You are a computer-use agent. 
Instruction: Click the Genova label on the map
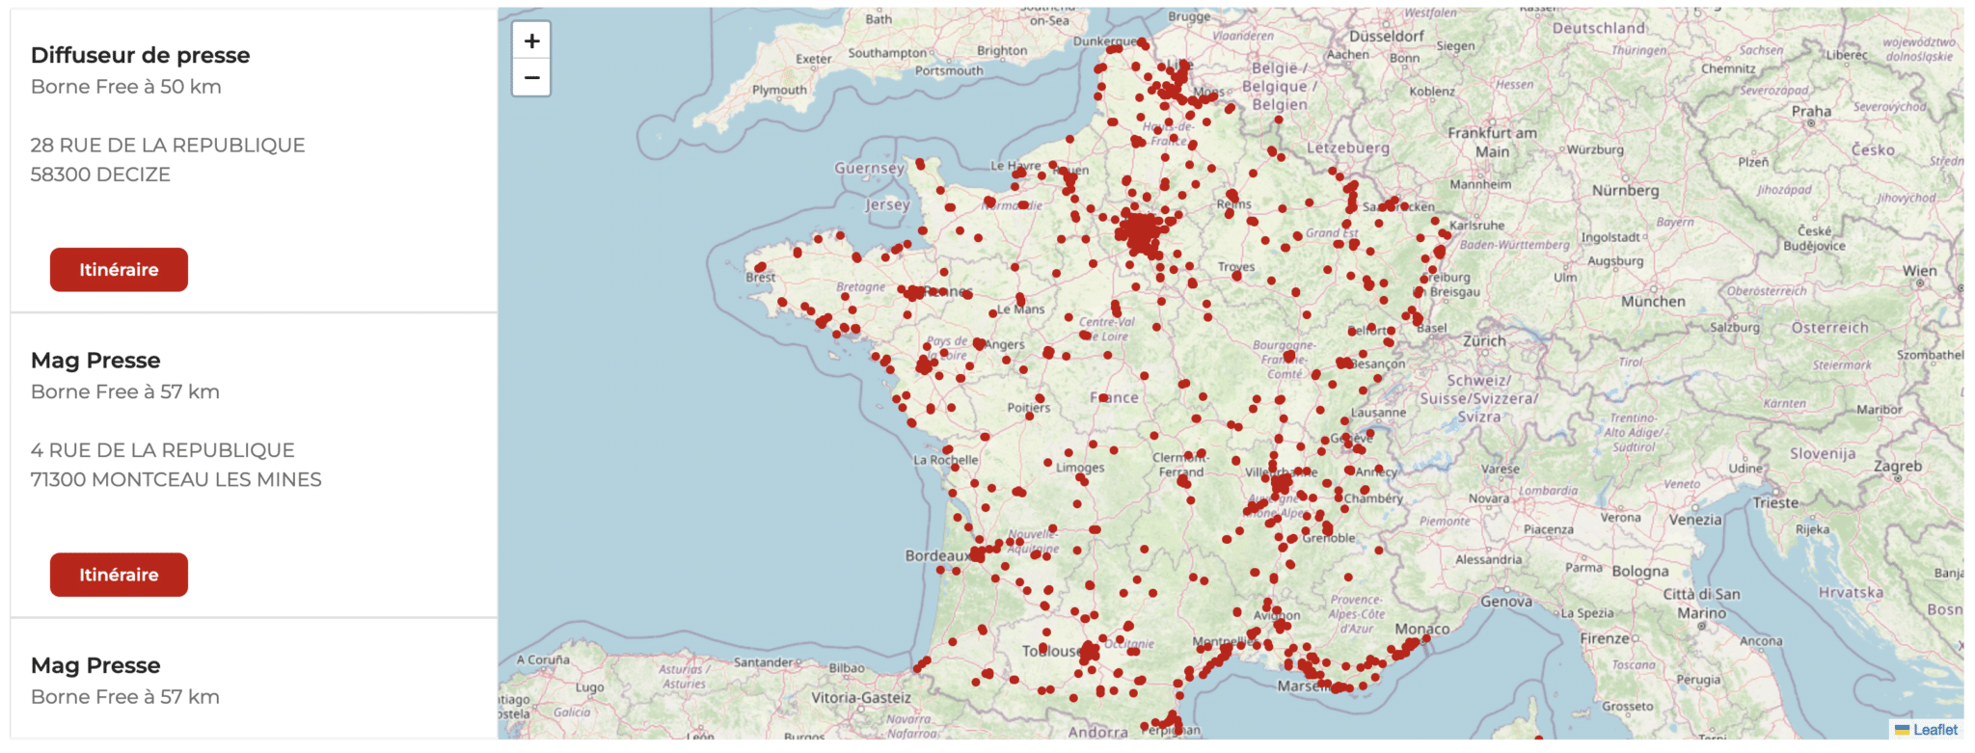1506,602
